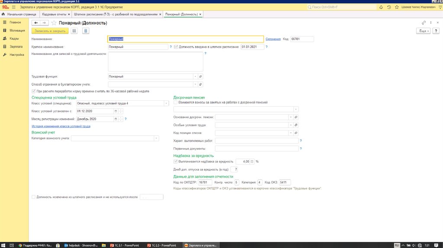Image resolution: width=443 pixels, height=248 pixels.
Task: Add this form to favorites with the title star
Action: 54,23
